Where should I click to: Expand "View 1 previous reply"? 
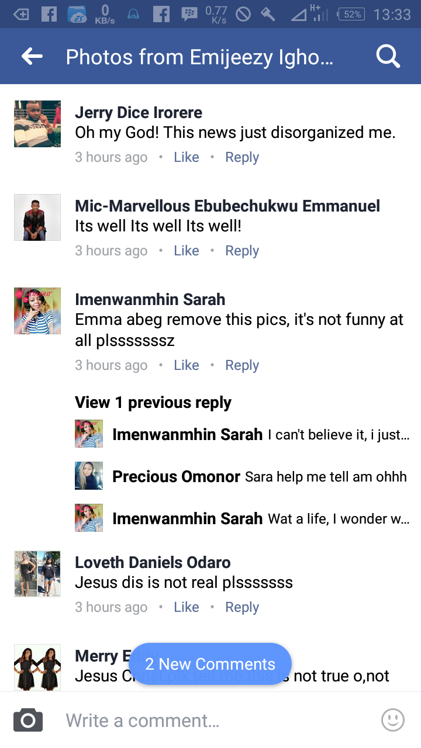pyautogui.click(x=153, y=403)
